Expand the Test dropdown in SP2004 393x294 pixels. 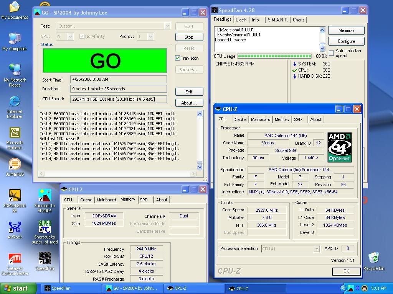coord(167,26)
